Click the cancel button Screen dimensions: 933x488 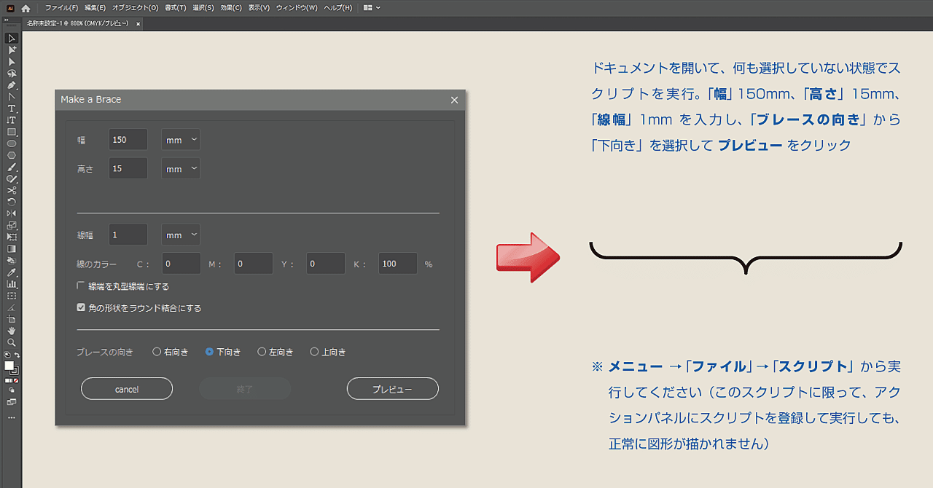click(x=126, y=388)
